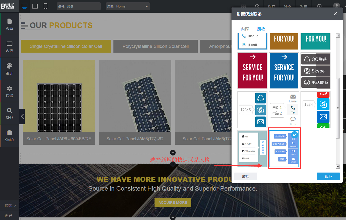346x220 pixels.
Task: Open the 设计 (Design) palette panel
Action: pos(10,69)
